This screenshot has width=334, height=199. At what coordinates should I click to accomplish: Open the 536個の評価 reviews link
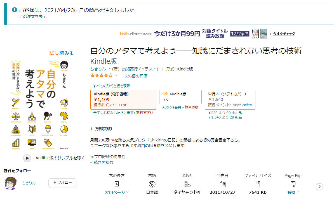pos(136,76)
